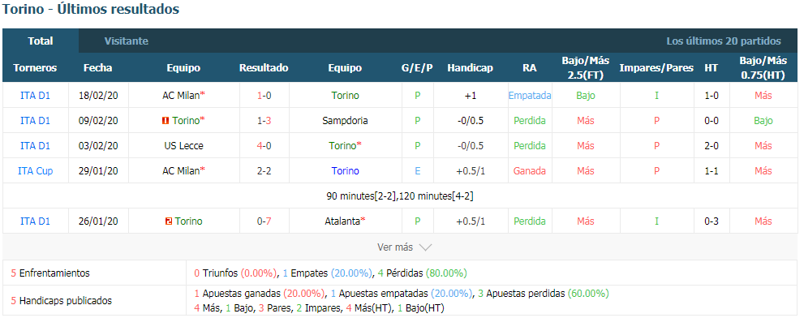Viewport: 804px width, 318px height.
Task: Click the Atalanta team name
Action: (x=343, y=221)
